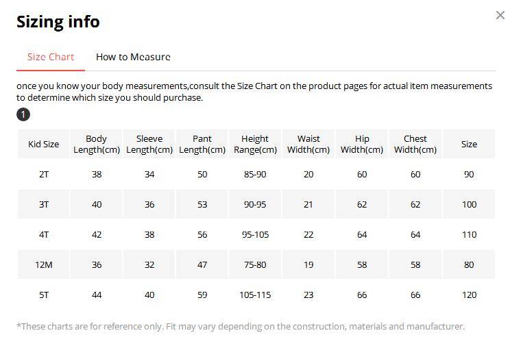510x348 pixels.
Task: Click the Sizing info heading
Action: [x=58, y=22]
